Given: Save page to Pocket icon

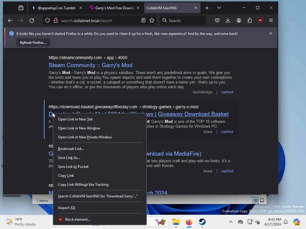Looking at the screenshot, I should coord(217,20).
